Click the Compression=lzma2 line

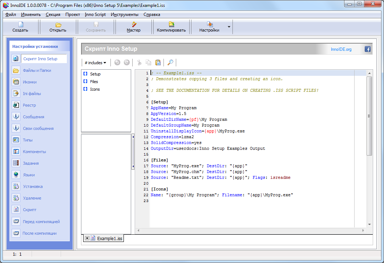tap(172, 137)
